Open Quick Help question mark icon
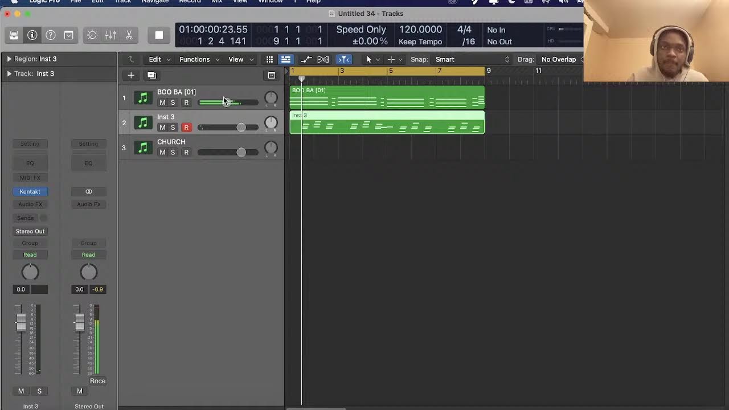 [x=51, y=35]
